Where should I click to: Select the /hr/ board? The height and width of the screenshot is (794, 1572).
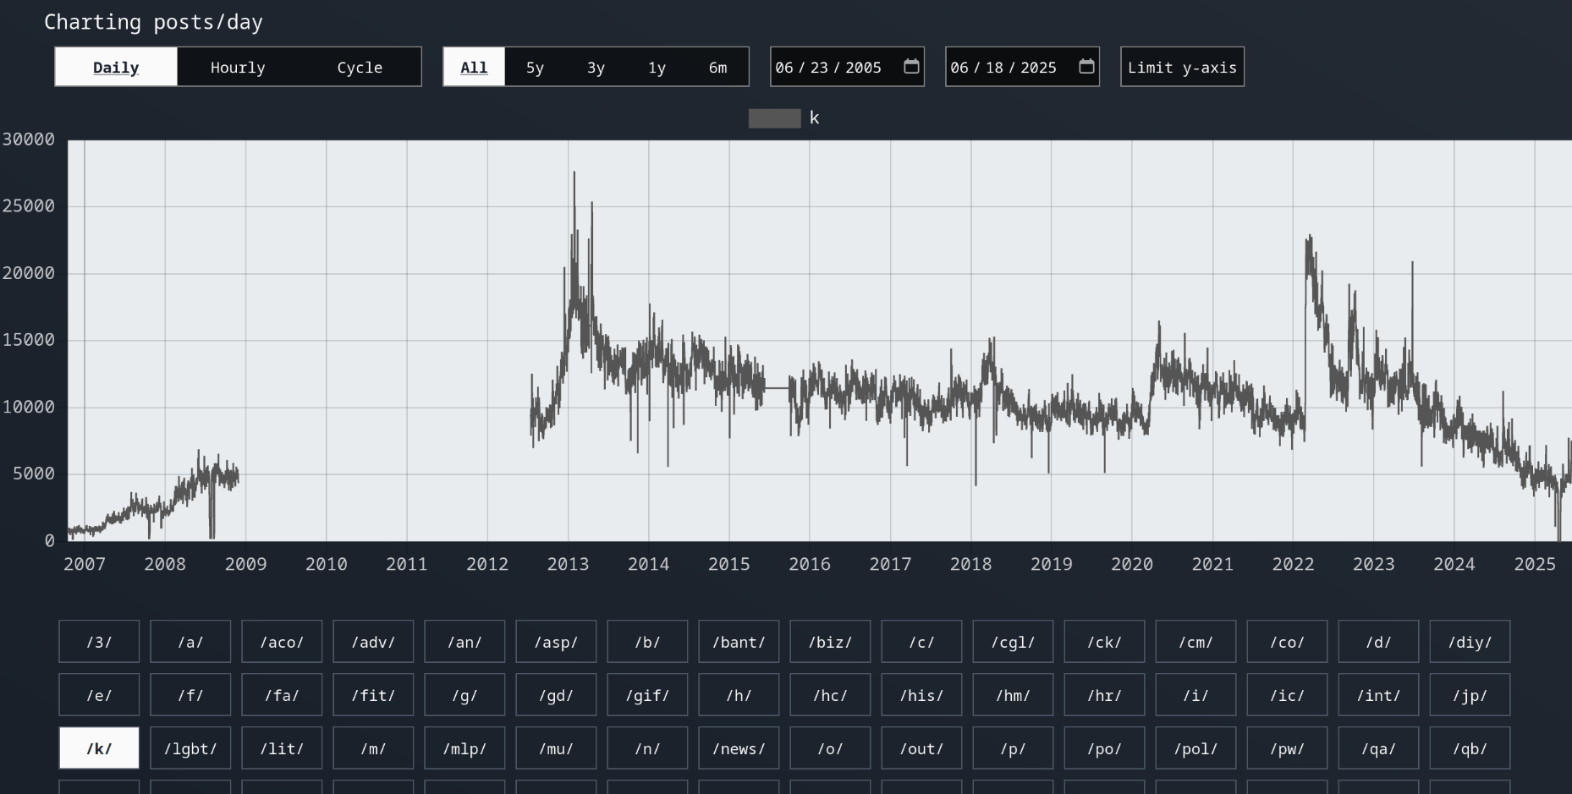coord(1104,695)
